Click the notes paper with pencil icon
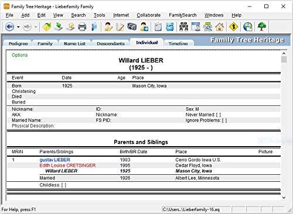 120,27
